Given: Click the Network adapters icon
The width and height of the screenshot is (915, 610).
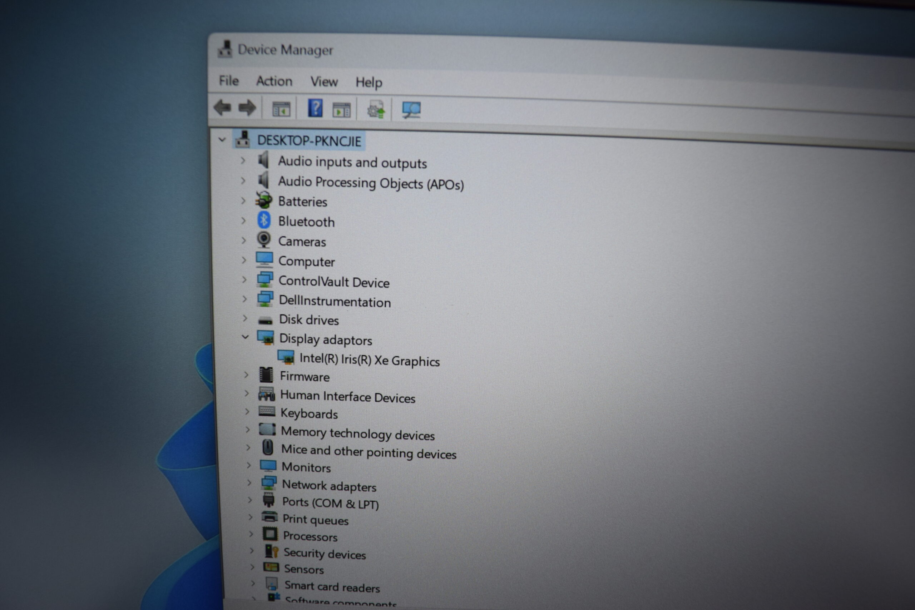Looking at the screenshot, I should click(x=269, y=483).
